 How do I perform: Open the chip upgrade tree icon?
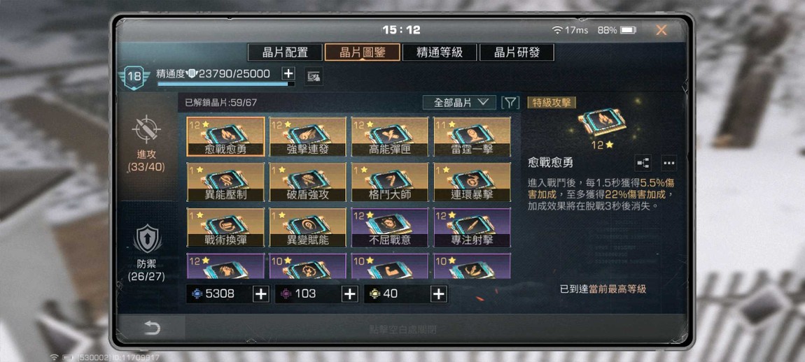643,163
